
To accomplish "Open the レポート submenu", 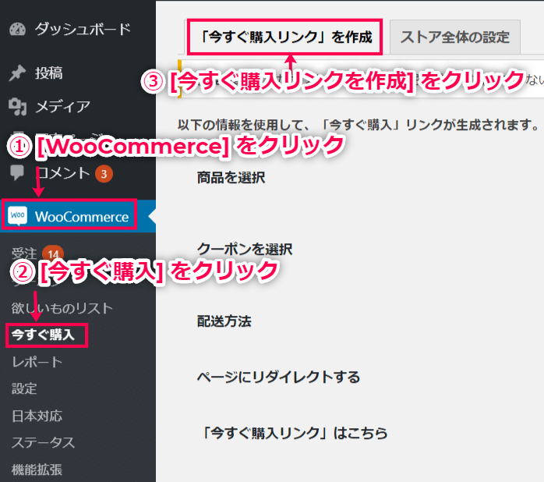I will pos(37,362).
